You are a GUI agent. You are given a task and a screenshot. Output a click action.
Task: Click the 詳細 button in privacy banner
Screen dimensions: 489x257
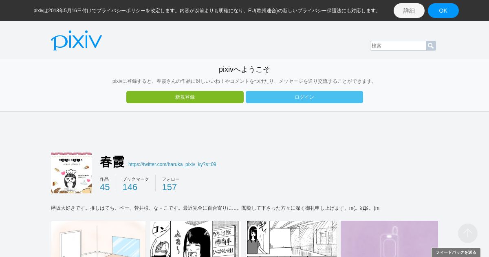[409, 11]
